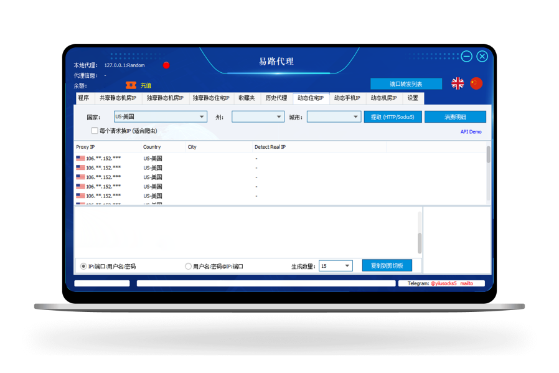This screenshot has height=373, width=559.
Task: Expand the 国家 country dropdown showing US-美国
Action: [x=161, y=116]
